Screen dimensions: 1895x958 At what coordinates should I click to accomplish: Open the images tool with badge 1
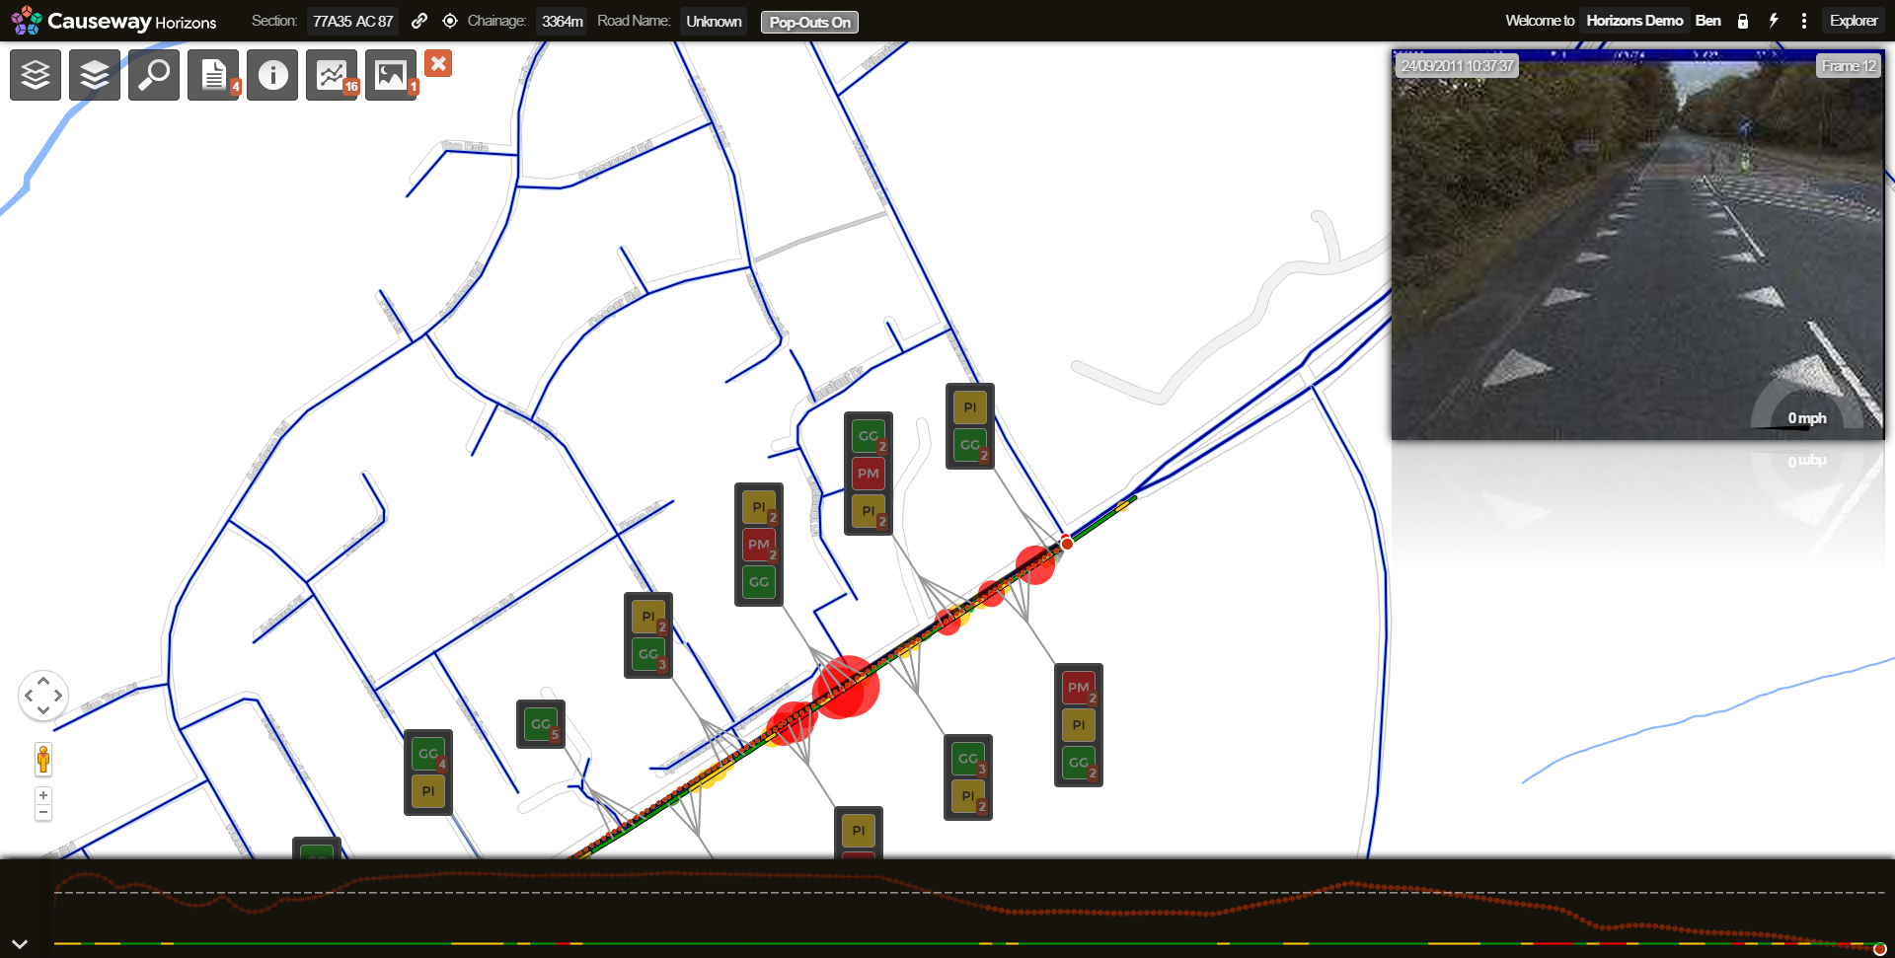tap(391, 75)
